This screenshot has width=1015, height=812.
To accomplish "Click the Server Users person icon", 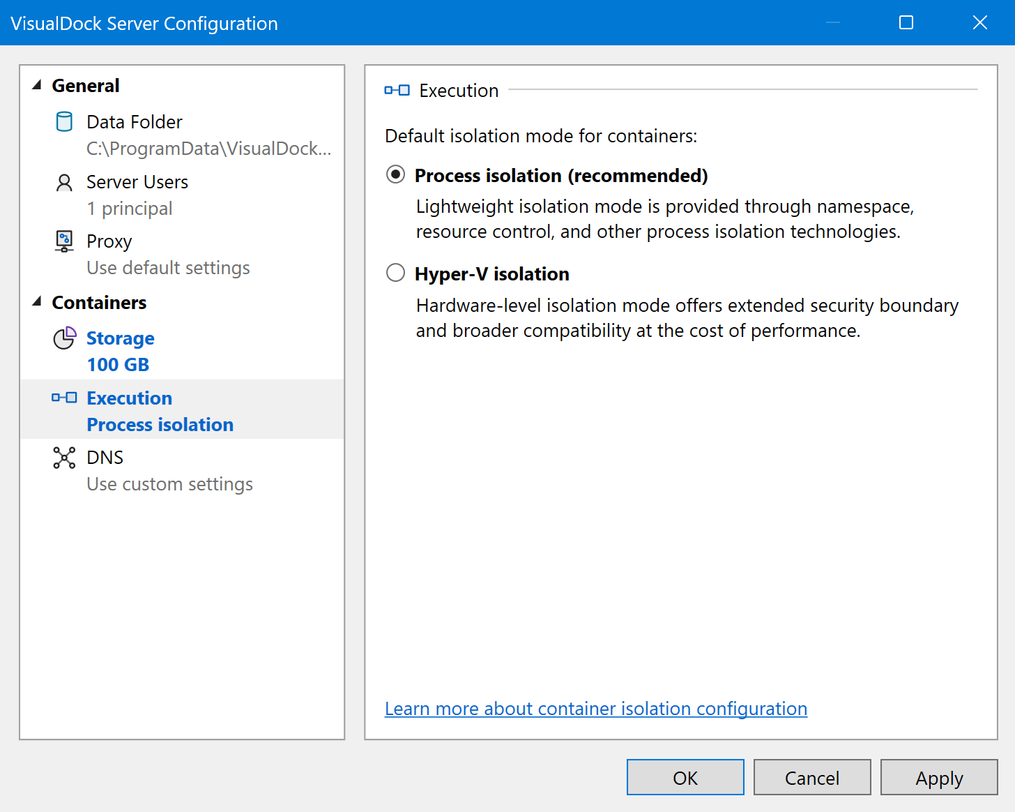I will pyautogui.click(x=64, y=183).
